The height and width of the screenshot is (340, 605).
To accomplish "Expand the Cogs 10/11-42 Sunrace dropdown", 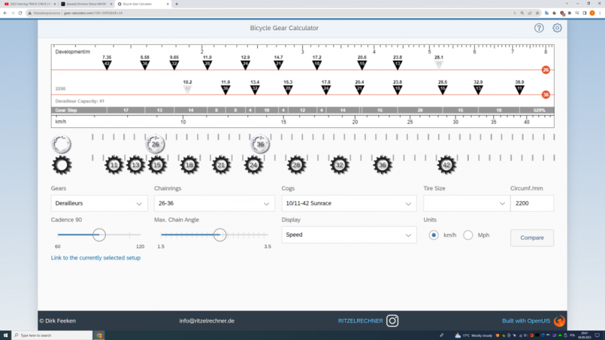I will 348,204.
